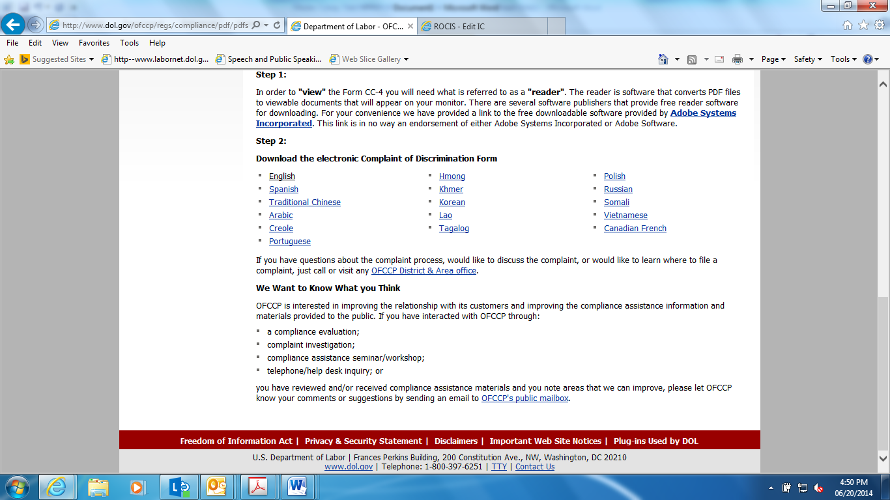
Task: Close the Department of Labor tab
Action: pos(410,26)
